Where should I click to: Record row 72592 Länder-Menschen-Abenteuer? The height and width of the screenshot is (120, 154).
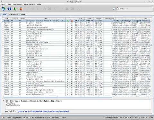coord(72,27)
